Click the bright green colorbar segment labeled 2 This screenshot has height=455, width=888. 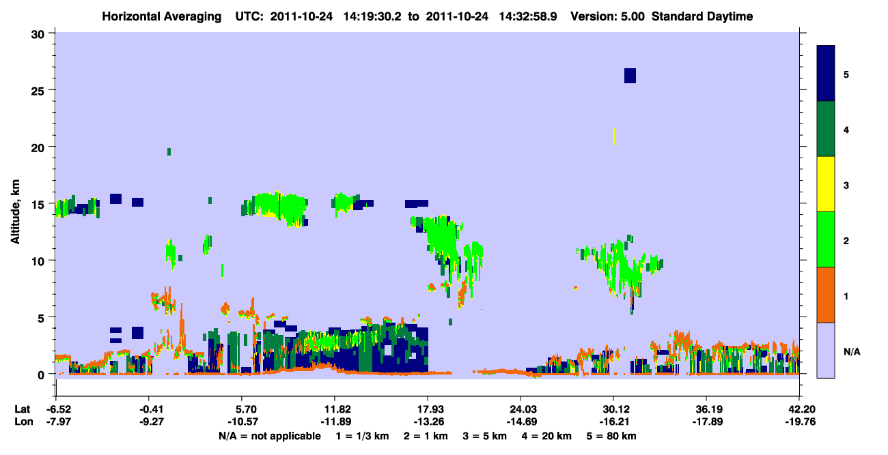(826, 239)
